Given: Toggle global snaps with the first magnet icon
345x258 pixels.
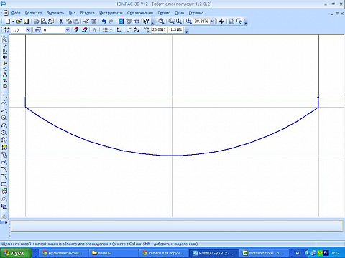Looking at the screenshot, I should 77,30.
